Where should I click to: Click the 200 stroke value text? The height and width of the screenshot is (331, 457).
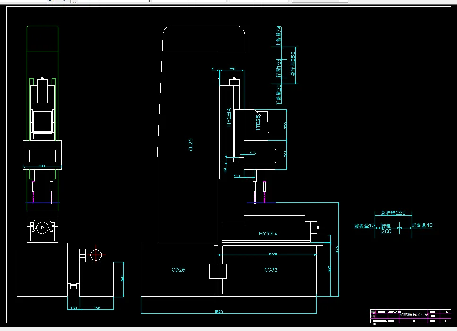(x=387, y=231)
